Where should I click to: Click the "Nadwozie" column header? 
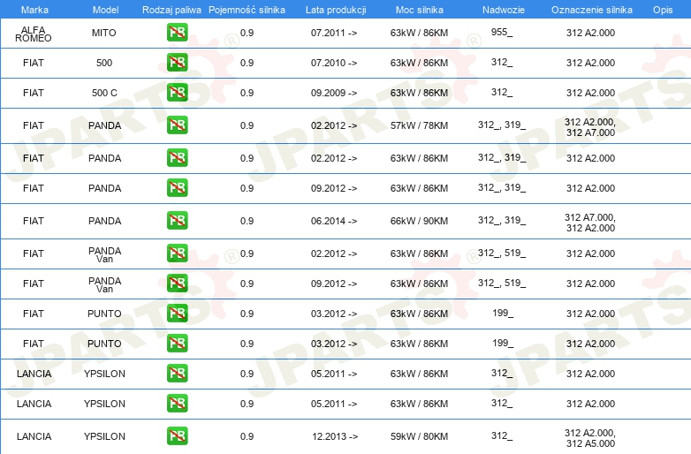[504, 10]
